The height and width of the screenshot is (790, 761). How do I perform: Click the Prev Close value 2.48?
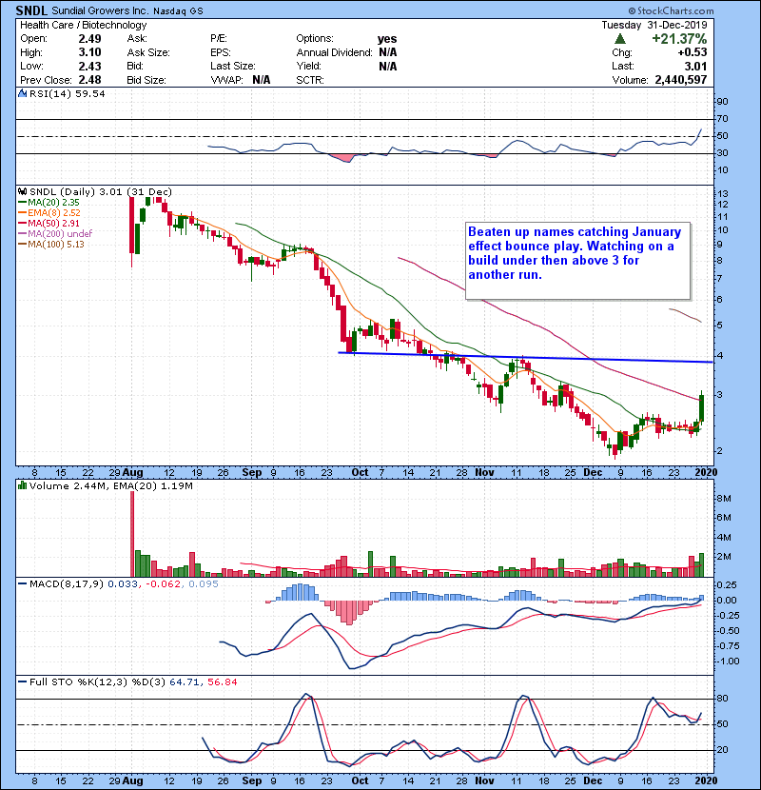(89, 80)
